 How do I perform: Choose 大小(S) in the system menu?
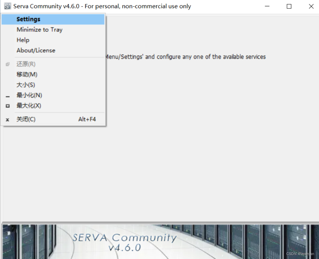[53, 85]
